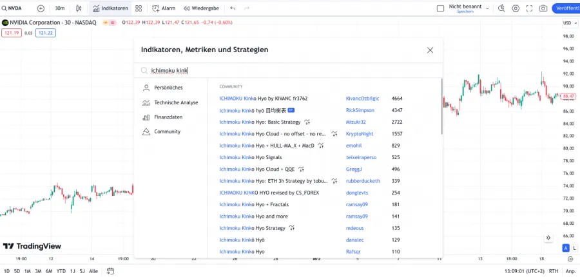The image size is (580, 277).
Task: Add Ichimoku Kinko Hyo Cloud + QQE
Action: [256, 169]
